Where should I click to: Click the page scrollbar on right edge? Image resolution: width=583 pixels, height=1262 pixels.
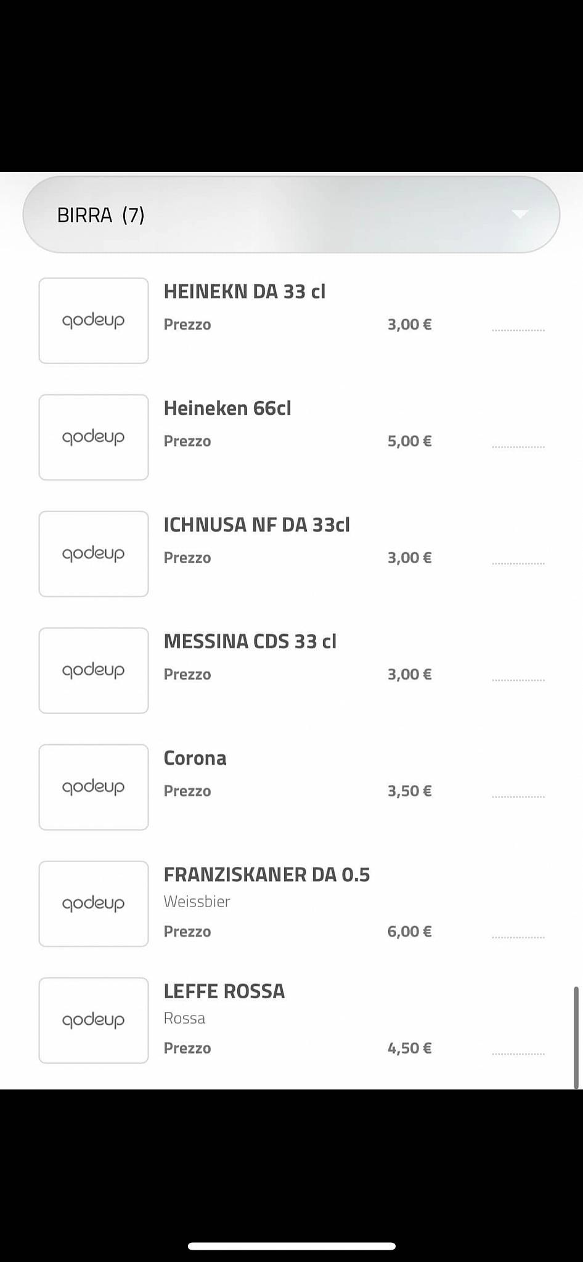tap(576, 1038)
